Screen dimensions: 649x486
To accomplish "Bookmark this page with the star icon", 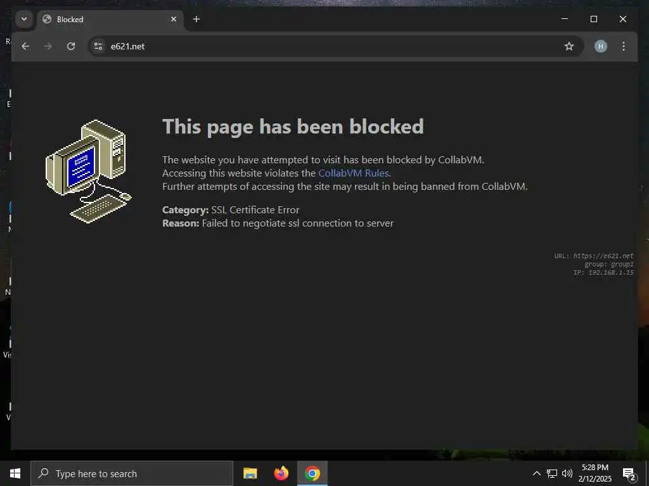I will pos(569,46).
